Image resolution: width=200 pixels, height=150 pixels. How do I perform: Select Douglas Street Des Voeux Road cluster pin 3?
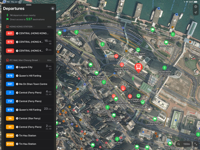tap(107, 107)
